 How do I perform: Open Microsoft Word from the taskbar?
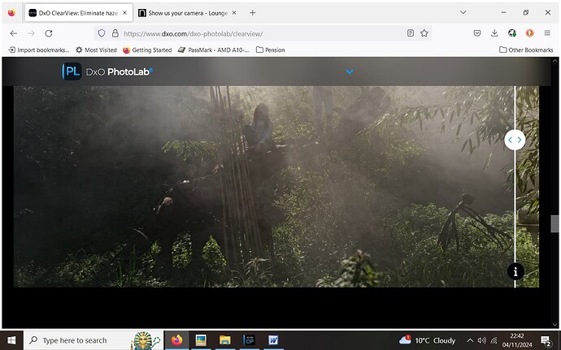tap(272, 339)
